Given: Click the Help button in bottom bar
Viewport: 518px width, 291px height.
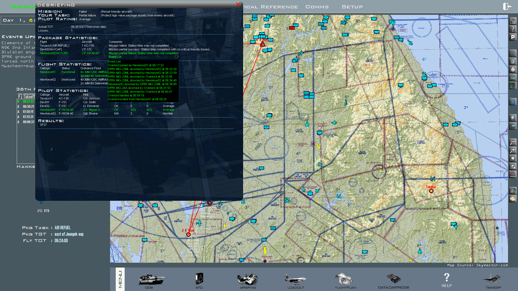Looking at the screenshot, I should click(447, 280).
